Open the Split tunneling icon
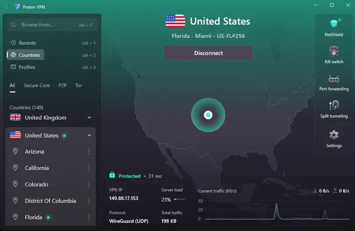The width and height of the screenshot is (355, 231). pos(334,105)
